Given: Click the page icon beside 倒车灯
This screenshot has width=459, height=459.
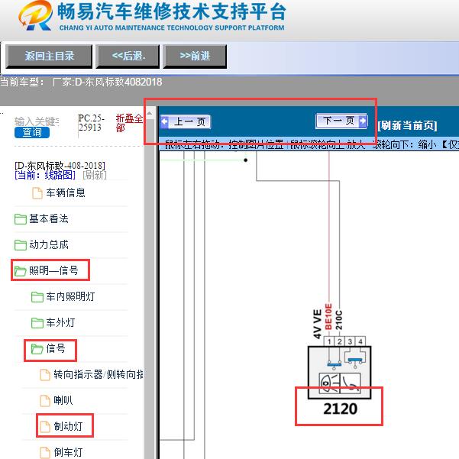Looking at the screenshot, I should (x=45, y=452).
